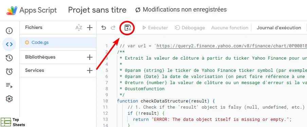307x127 pixels.
Task: Click the Bibliothèques section label
Action: 40,57
